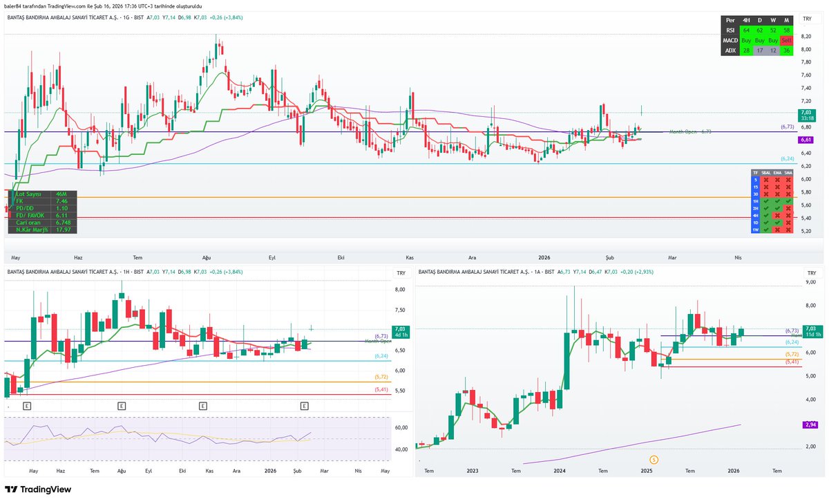This screenshot has height=502, width=829.
Task: Click ADX value 17 in the D column
Action: [760, 50]
